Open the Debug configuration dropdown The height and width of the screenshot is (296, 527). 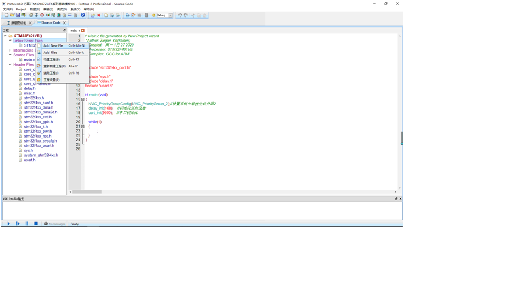point(170,15)
